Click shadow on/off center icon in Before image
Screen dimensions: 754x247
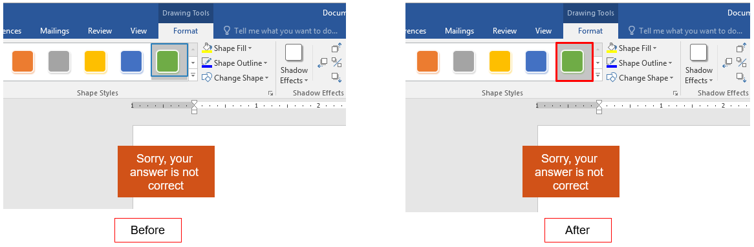click(337, 63)
